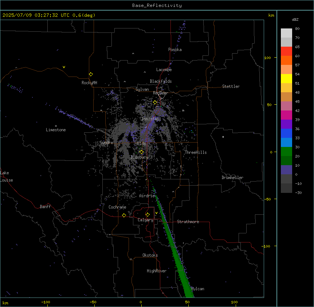
Task: Click the yellow diamond marker above Calgary label
Action: click(x=148, y=215)
